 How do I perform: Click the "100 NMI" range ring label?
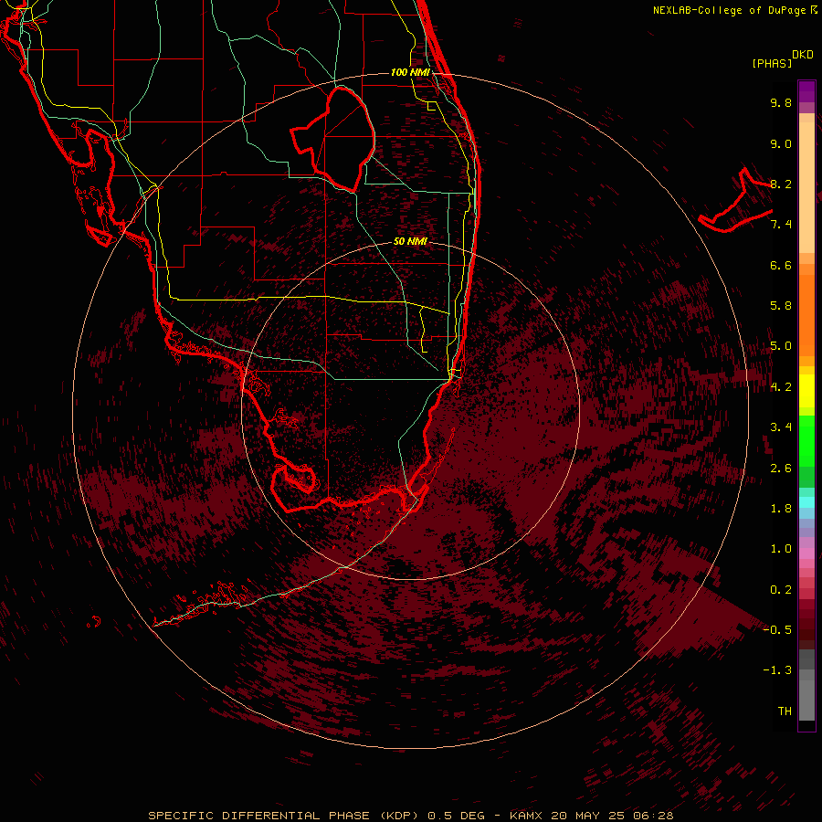410,72
